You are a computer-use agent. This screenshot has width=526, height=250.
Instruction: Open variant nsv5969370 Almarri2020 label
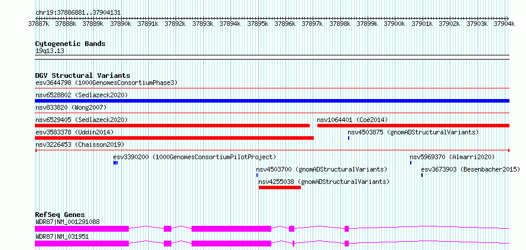click(x=452, y=157)
